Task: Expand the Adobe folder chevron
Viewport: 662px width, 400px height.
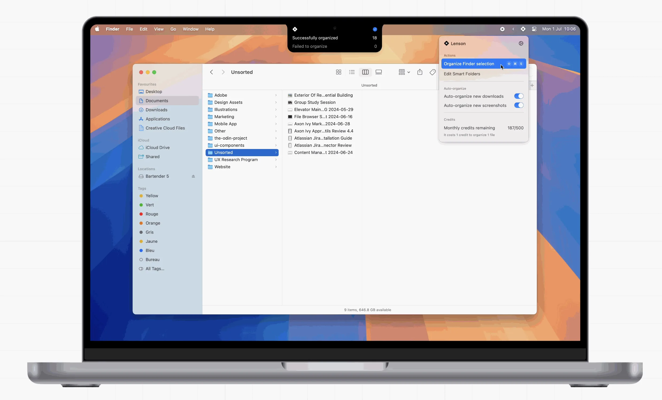Action: click(276, 95)
